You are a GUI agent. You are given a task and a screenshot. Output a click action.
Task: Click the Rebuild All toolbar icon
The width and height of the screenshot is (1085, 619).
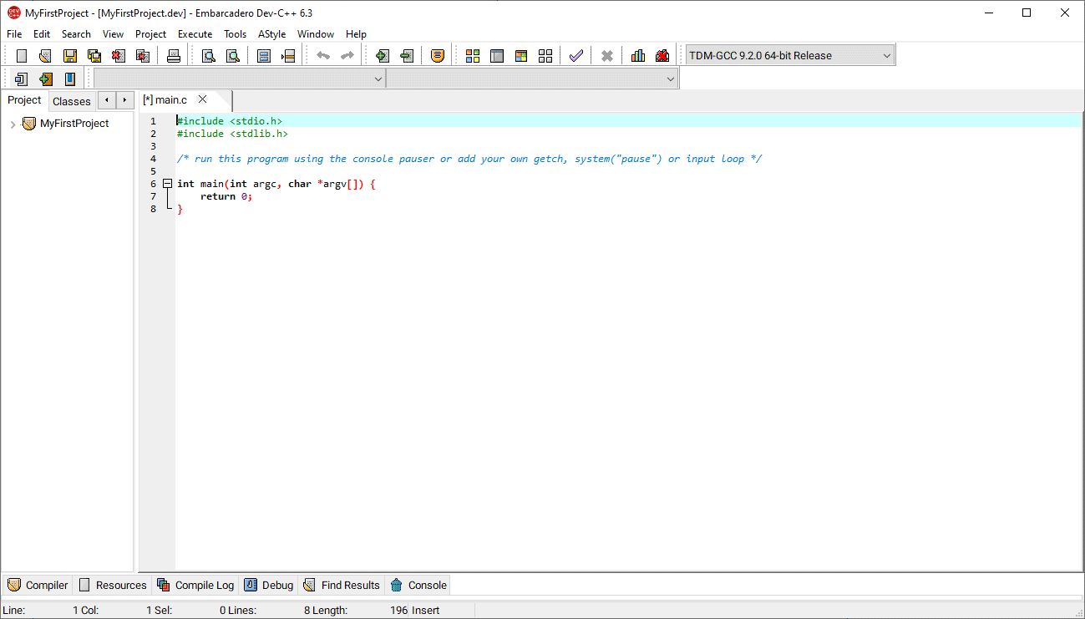pos(545,56)
